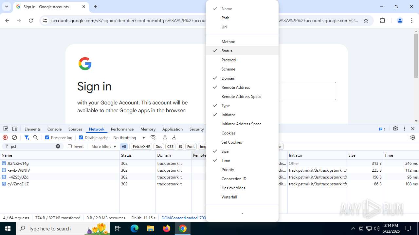Screen dimensions: 419x235
Task: Uncheck the Status column option
Action: (x=242, y=51)
